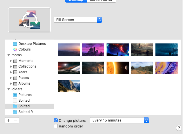Image resolution: width=183 pixels, height=134 pixels.
Task: Switch to the Screen Saver tab
Action: 101,1
